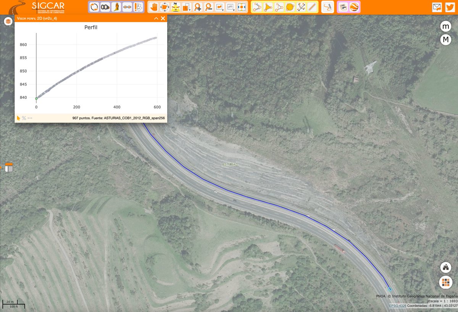Click the 907 puntos source text
The image size is (458, 312).
click(x=119, y=118)
